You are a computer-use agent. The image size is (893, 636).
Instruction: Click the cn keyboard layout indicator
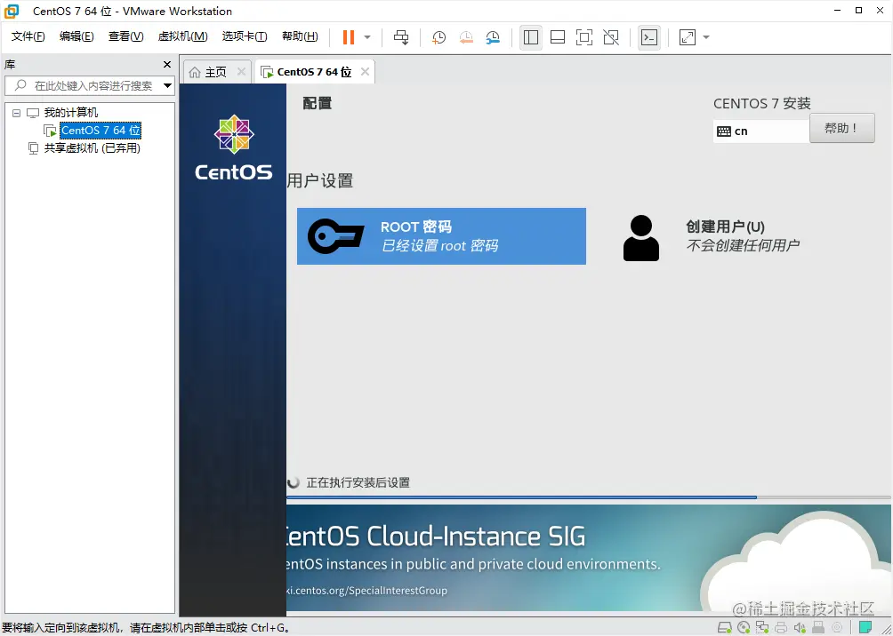(760, 131)
